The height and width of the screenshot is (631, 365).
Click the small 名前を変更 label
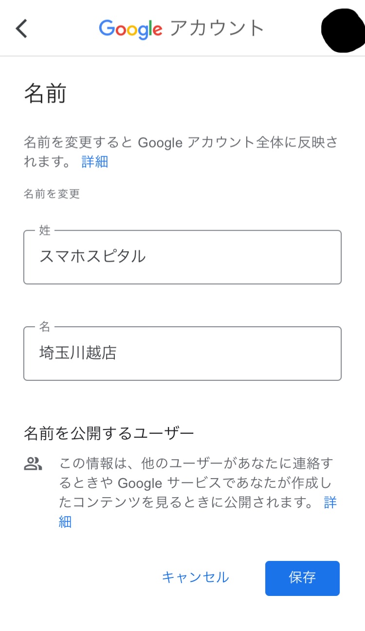[x=52, y=194]
